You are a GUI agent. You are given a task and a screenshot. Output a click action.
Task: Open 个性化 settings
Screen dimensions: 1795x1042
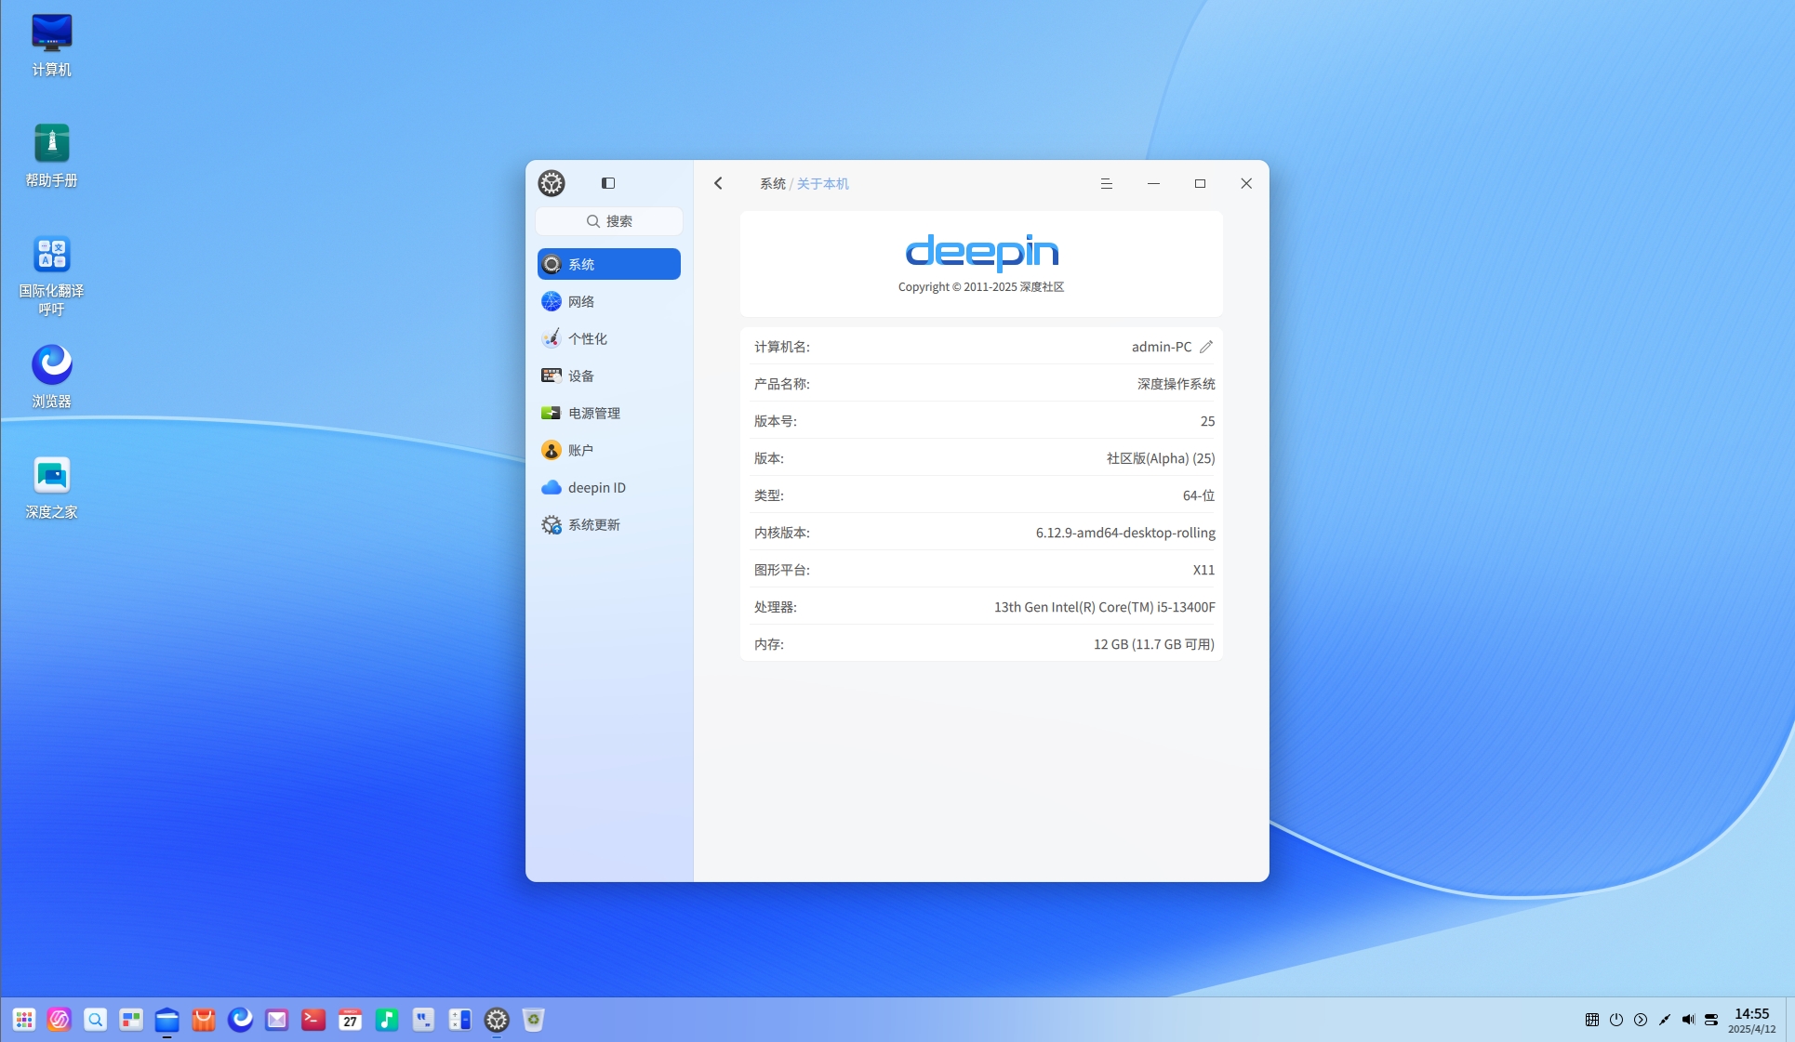pyautogui.click(x=609, y=338)
